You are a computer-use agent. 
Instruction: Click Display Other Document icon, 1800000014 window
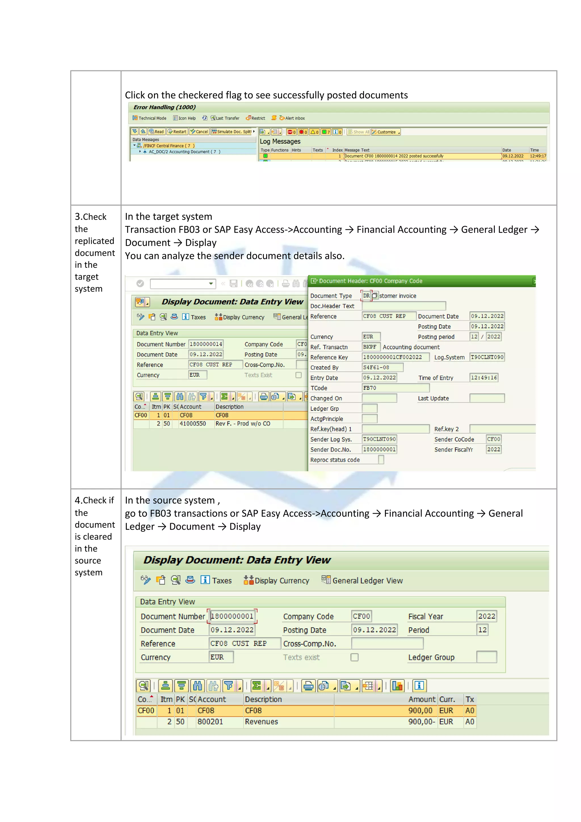point(152,317)
